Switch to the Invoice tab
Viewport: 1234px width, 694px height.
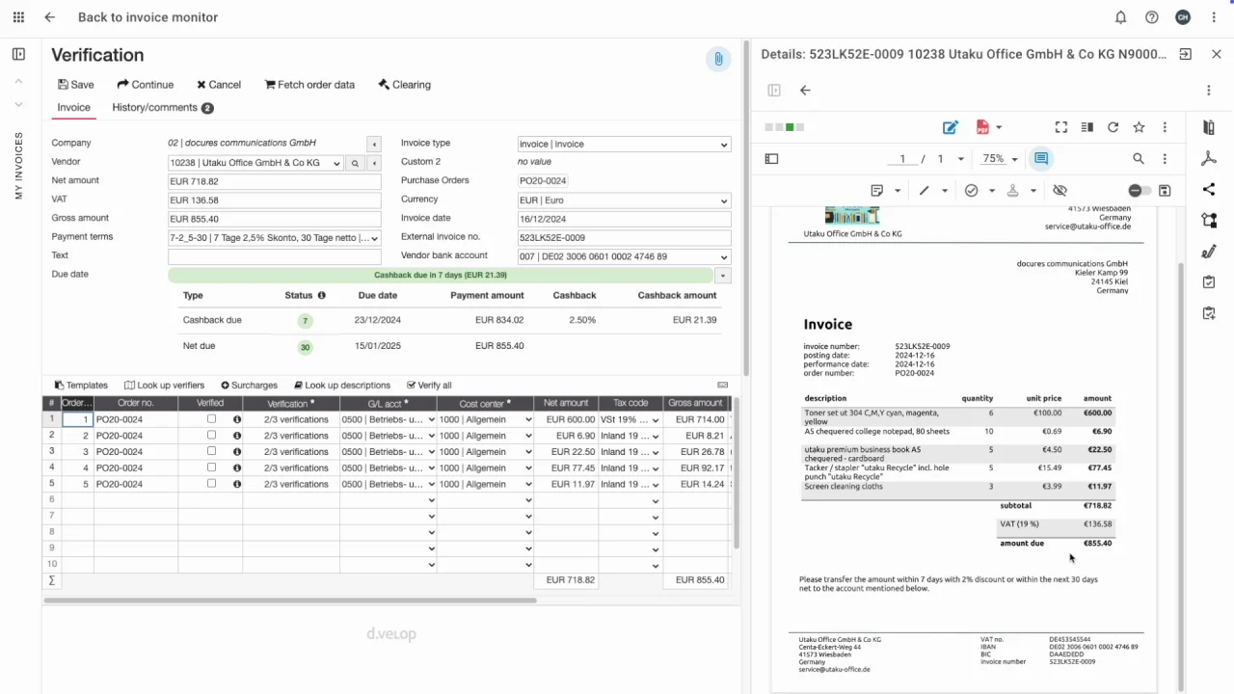pos(73,108)
